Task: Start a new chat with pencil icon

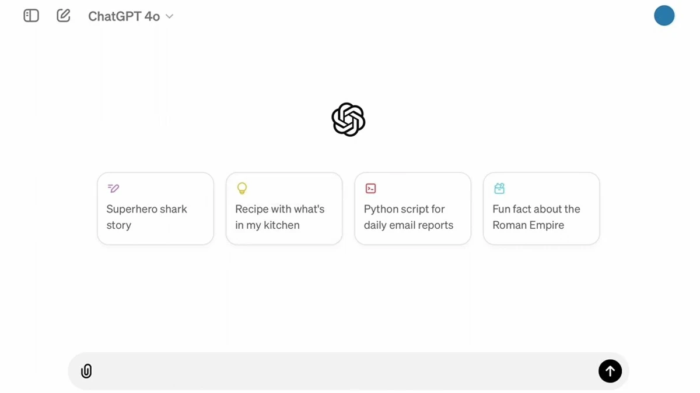Action: 64,16
